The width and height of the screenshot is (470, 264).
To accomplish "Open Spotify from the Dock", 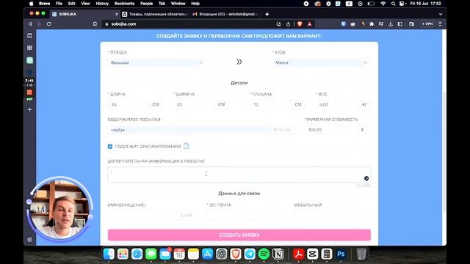I will click(x=264, y=254).
